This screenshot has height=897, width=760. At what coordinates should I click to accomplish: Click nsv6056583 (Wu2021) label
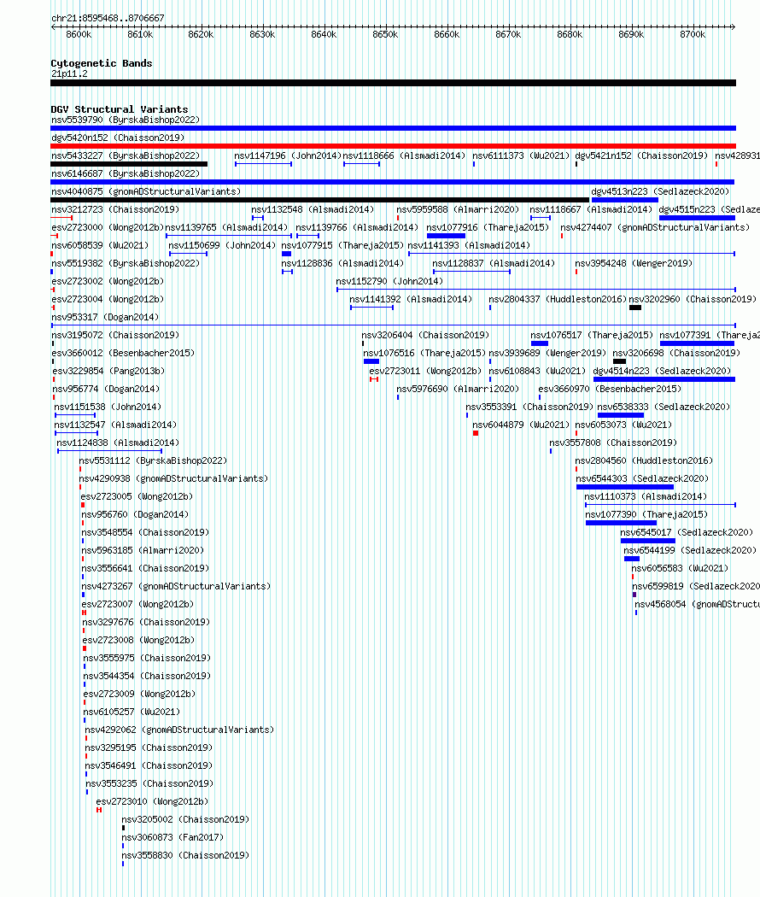tap(680, 568)
